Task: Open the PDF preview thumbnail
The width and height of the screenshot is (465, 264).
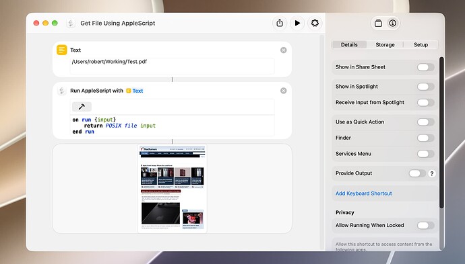Action: (x=173, y=189)
